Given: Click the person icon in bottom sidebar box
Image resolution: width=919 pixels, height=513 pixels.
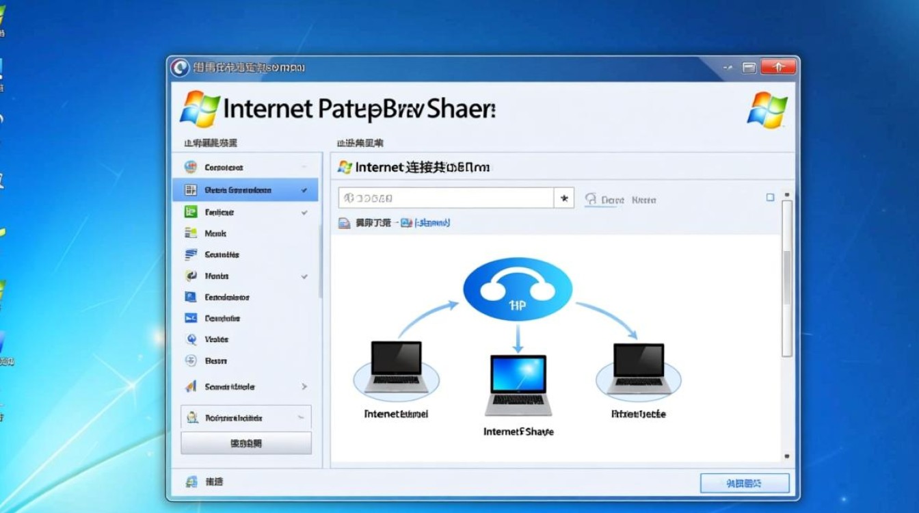Looking at the screenshot, I should pos(192,417).
